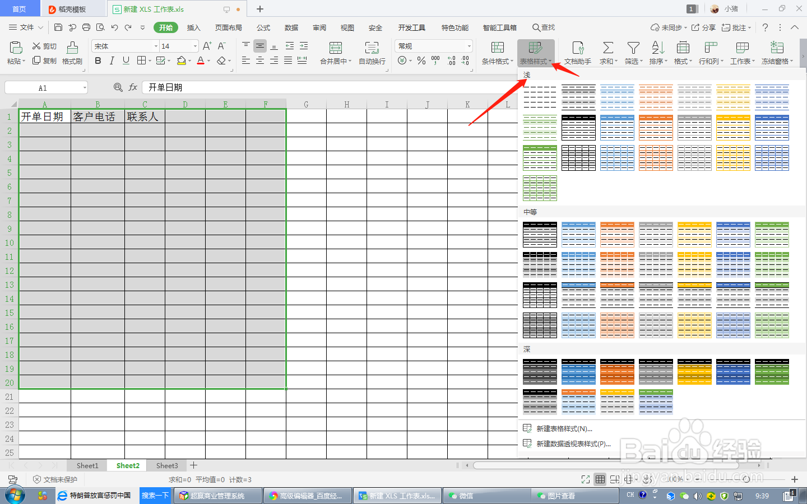Click the Paste icon

click(16, 48)
